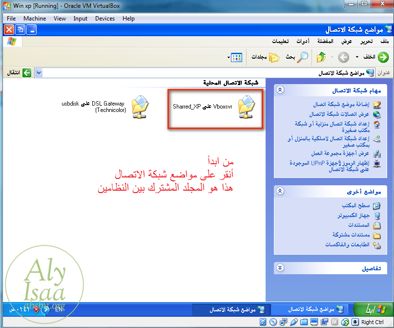Open the VirtualBox Devices menu

105,19
